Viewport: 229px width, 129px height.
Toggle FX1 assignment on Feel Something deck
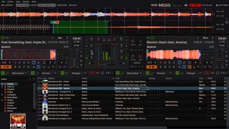(3, 38)
